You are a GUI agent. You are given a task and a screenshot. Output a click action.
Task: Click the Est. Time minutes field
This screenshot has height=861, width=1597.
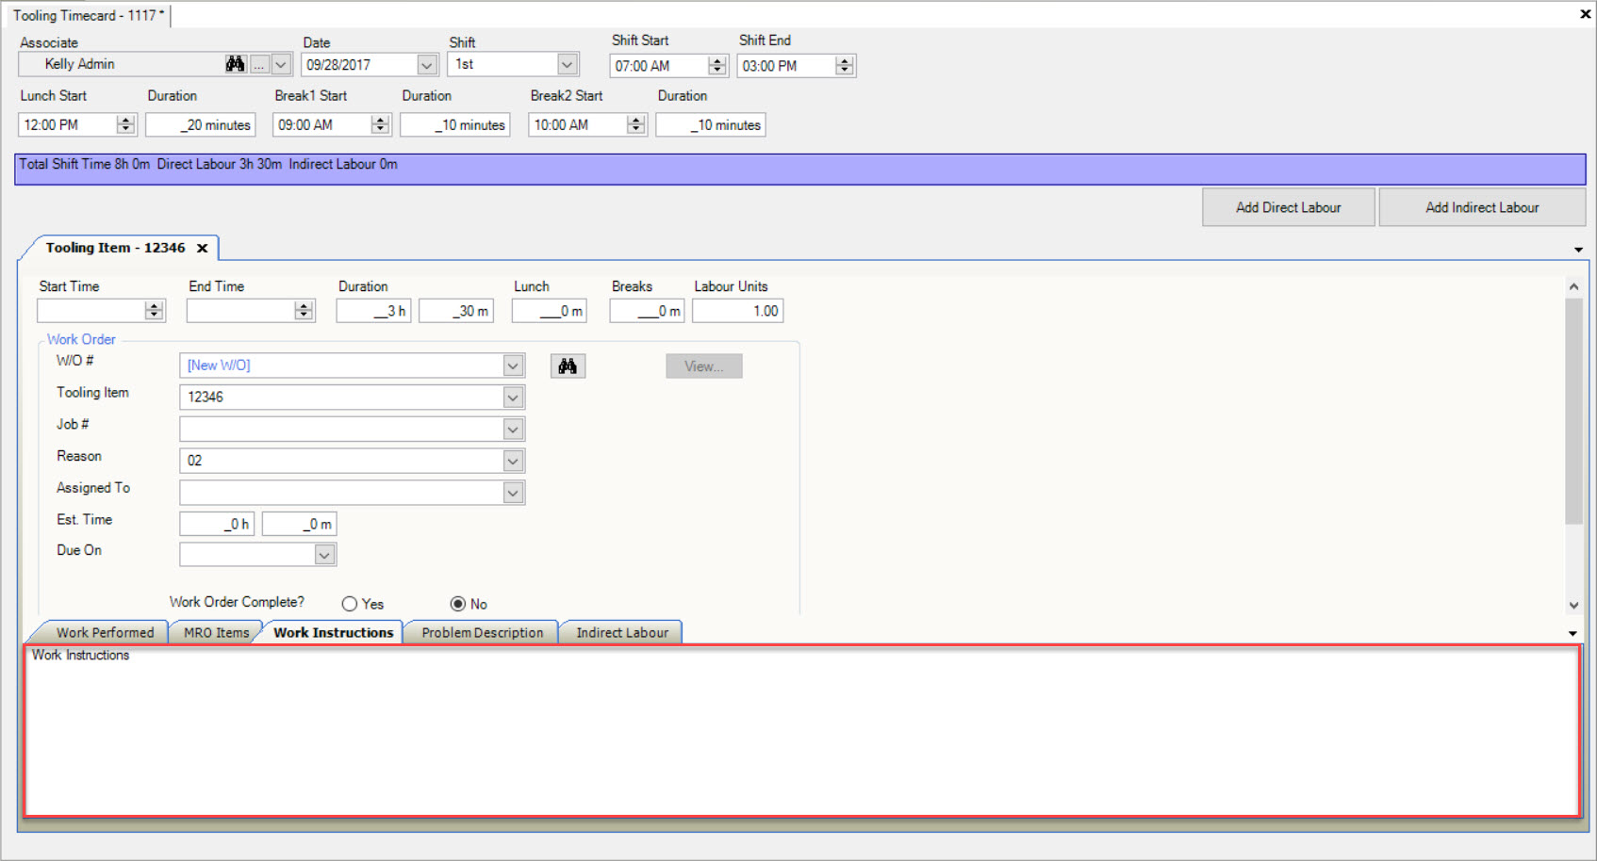(x=299, y=524)
